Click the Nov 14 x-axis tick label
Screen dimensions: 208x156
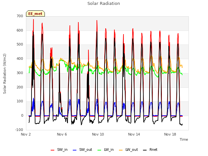point(134,134)
